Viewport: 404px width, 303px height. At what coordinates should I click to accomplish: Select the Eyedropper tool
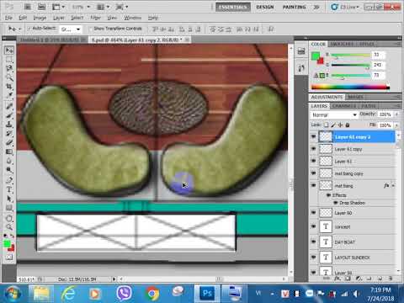click(9, 96)
